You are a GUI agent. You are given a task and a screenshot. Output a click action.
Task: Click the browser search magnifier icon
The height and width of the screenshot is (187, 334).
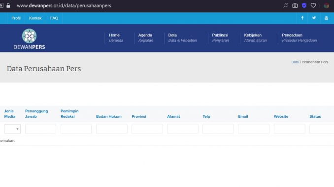(x=286, y=5)
